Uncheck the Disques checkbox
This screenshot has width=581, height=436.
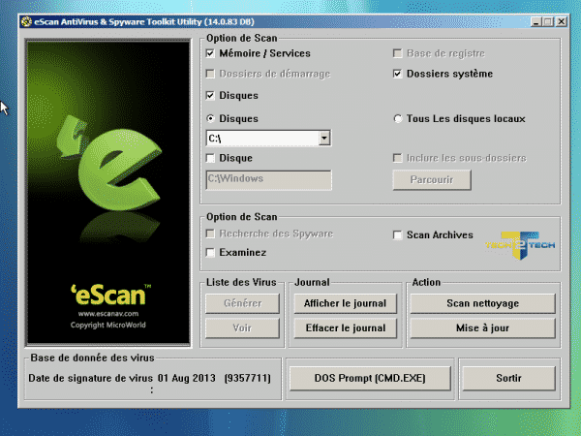pyautogui.click(x=210, y=95)
